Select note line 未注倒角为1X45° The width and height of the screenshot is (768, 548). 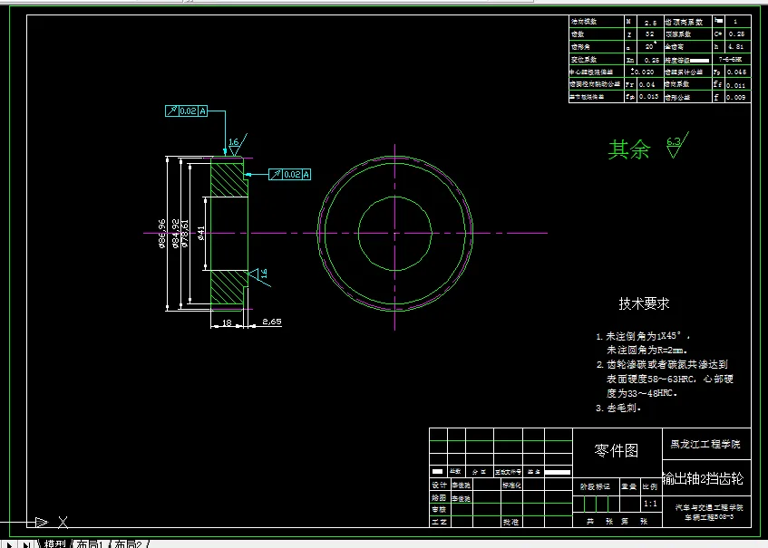click(643, 336)
